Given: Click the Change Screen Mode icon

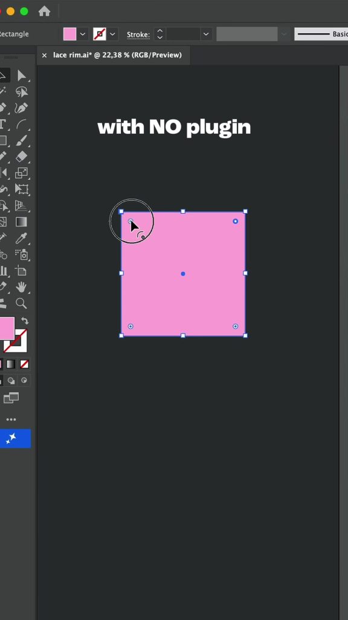Looking at the screenshot, I should pyautogui.click(x=11, y=398).
